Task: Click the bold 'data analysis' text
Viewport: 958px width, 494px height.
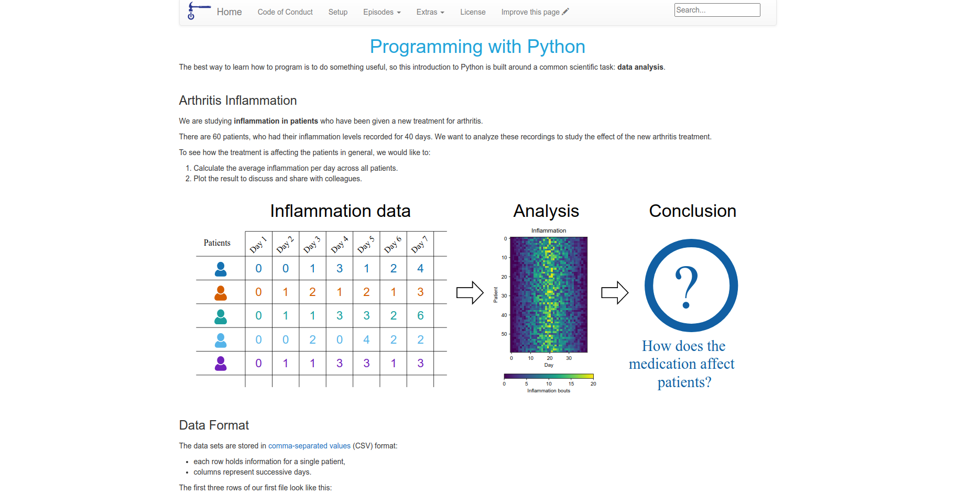Action: pos(640,67)
